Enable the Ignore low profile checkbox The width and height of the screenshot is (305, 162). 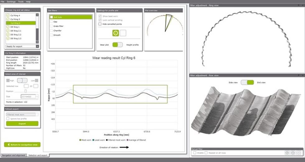pyautogui.click(x=8, y=119)
